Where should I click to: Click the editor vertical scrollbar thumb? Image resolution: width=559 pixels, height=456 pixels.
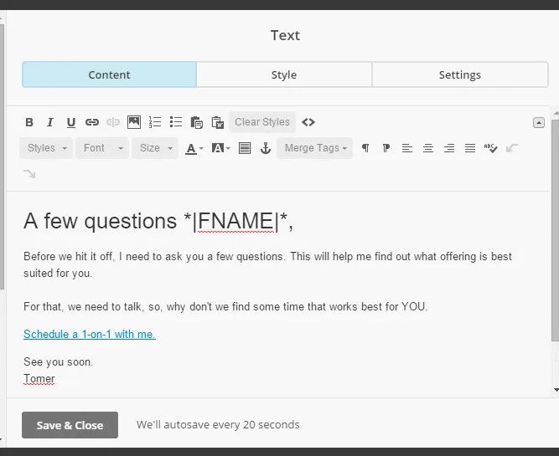(555, 231)
